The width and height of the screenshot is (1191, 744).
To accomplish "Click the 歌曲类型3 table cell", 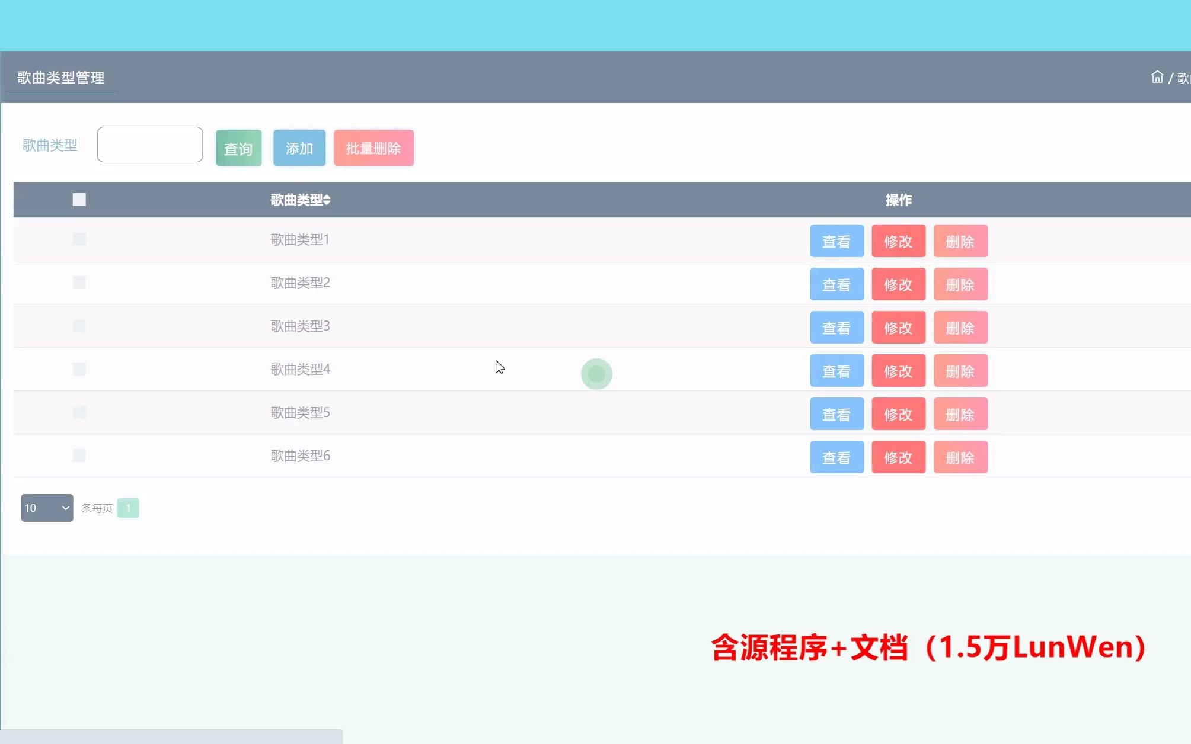I will (300, 326).
